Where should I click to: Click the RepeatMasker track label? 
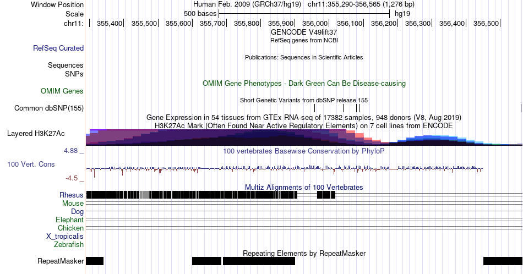click(x=61, y=261)
